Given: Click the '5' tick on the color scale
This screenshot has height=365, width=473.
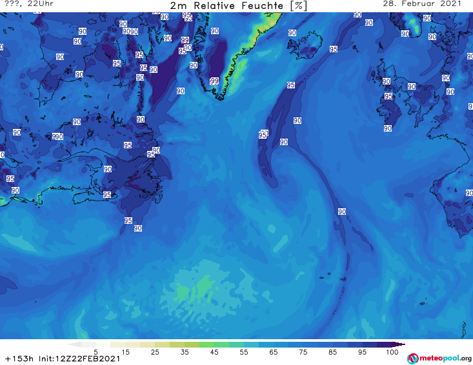Looking at the screenshot, I should (x=96, y=352).
